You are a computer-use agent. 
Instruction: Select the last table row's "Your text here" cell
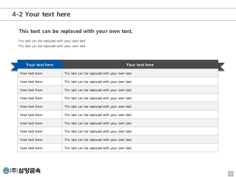(40, 148)
